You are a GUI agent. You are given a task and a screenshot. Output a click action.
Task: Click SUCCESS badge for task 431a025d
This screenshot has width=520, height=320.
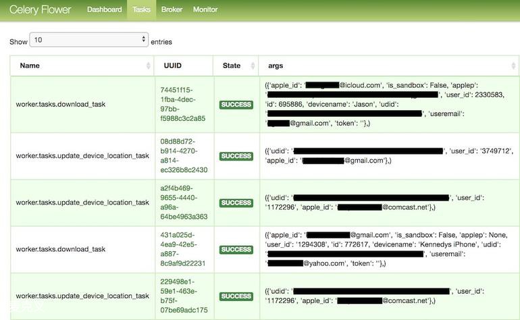click(x=236, y=250)
